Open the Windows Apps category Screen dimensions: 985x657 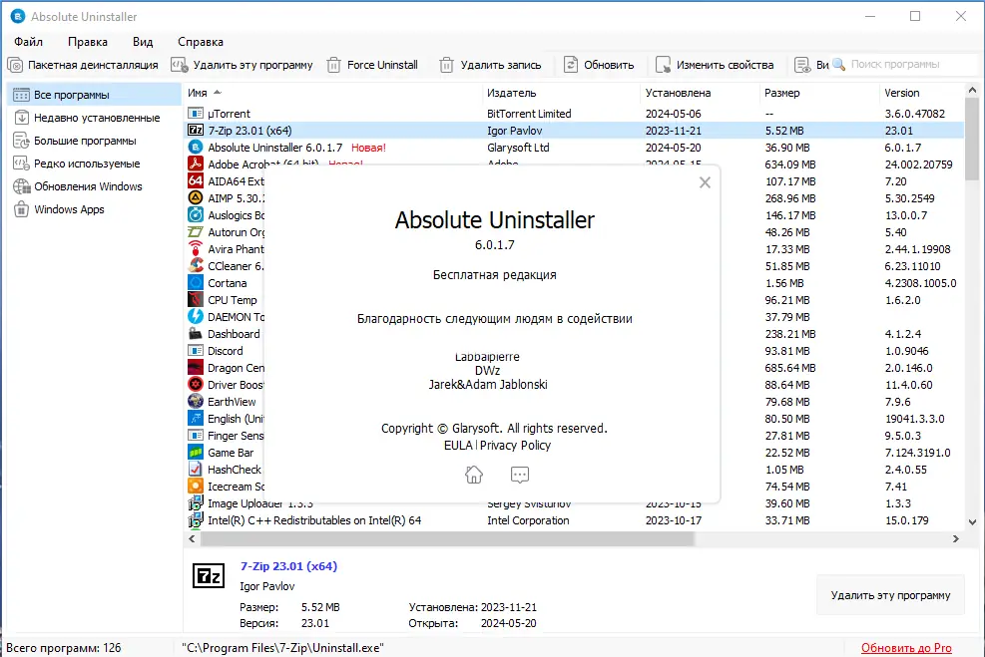pos(94,209)
